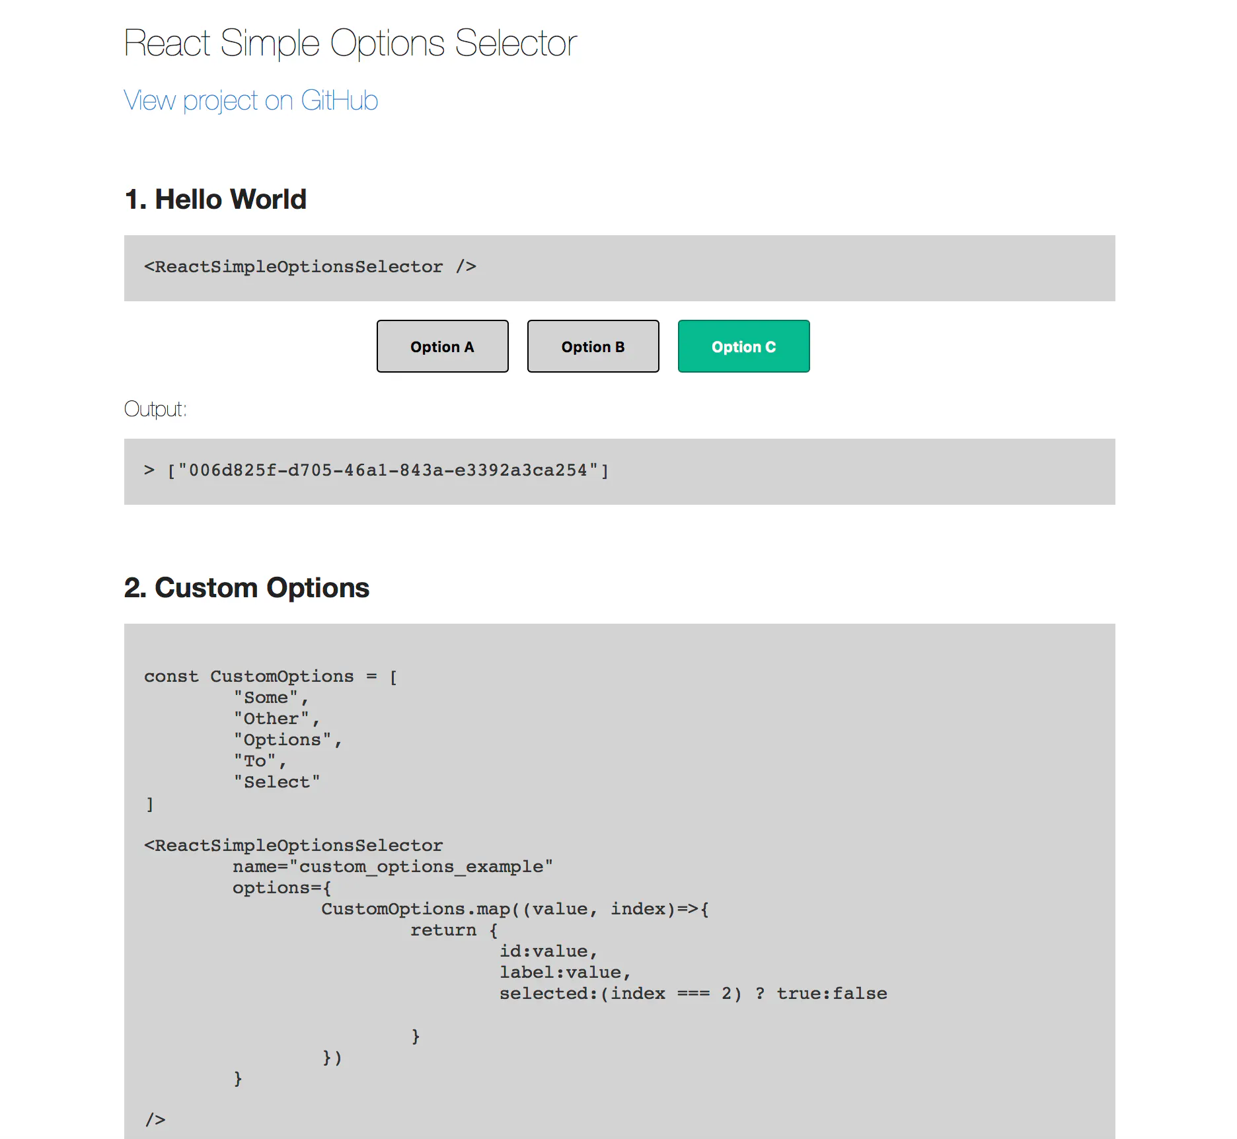Click the options={ code line
The image size is (1237, 1139).
282,888
